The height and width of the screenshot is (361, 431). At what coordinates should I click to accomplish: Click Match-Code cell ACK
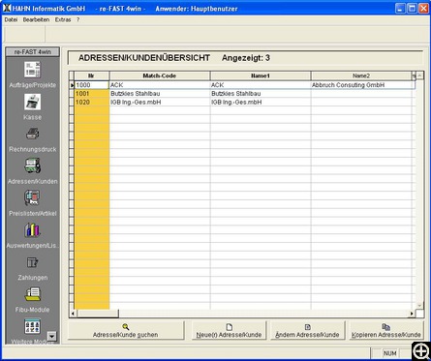(x=160, y=85)
